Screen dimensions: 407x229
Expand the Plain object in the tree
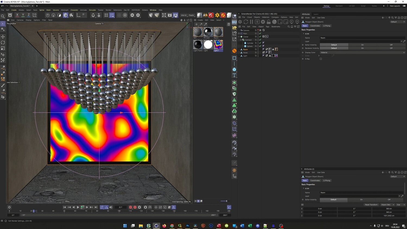coord(239,33)
